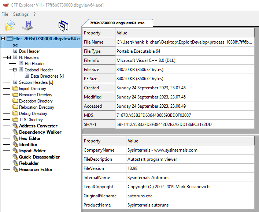The height and width of the screenshot is (212, 259).
Task: Select the Accessed date value
Action: coord(185,106)
